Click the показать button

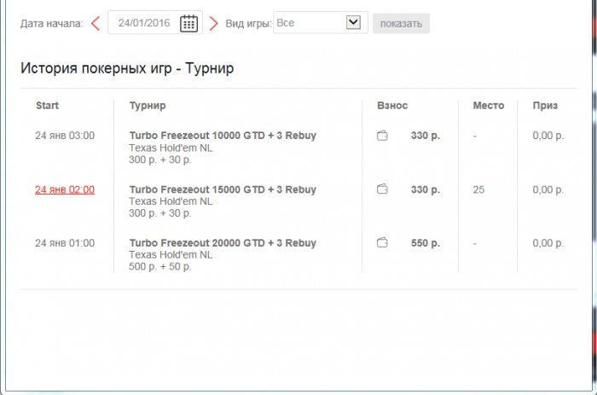[401, 24]
